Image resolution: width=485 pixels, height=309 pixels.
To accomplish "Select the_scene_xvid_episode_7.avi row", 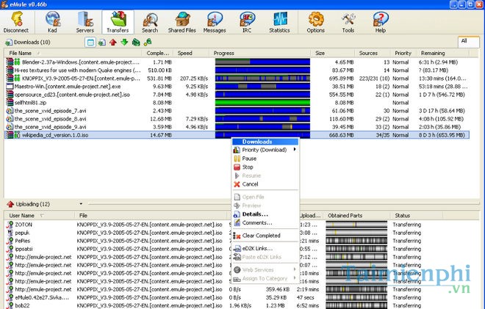I will (237, 111).
